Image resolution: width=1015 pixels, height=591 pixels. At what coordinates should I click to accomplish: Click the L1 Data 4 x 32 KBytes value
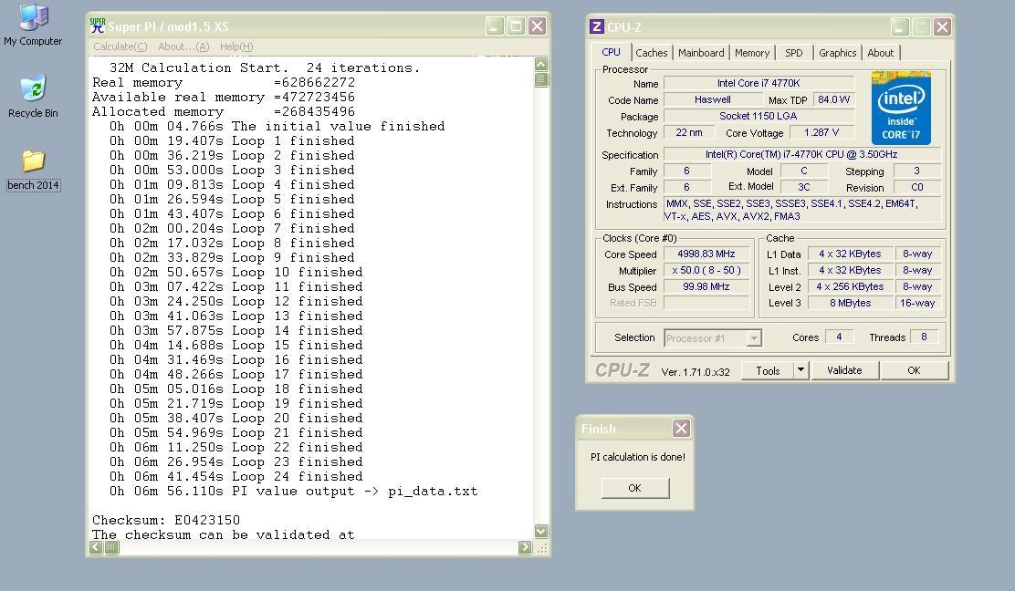click(850, 254)
